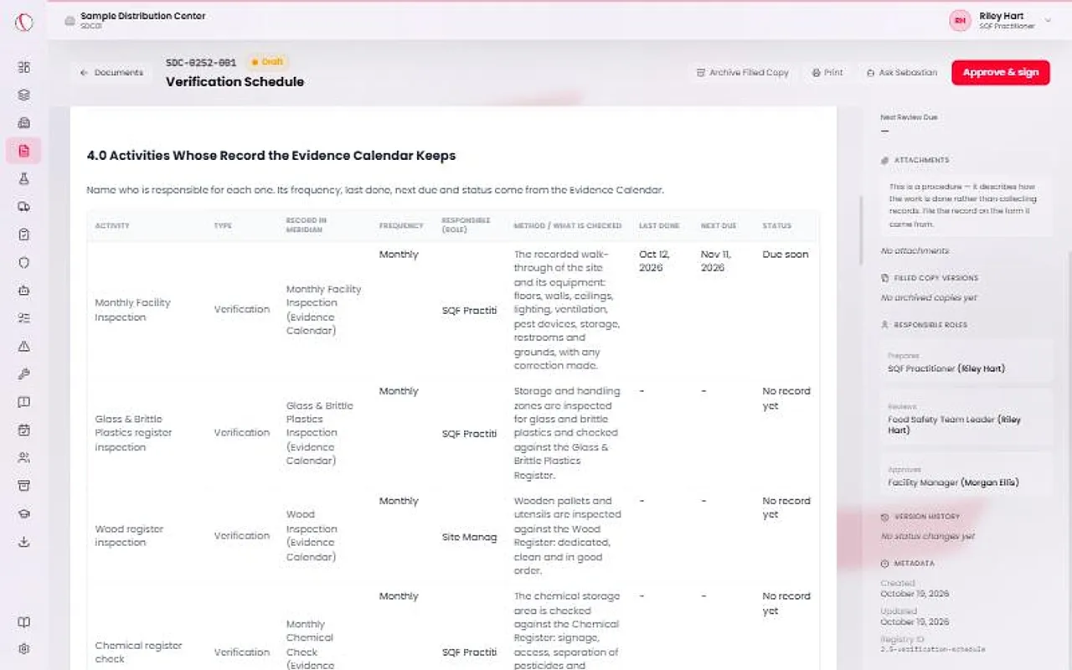Print the Verification Schedule
The image size is (1072, 670).
[x=827, y=73]
